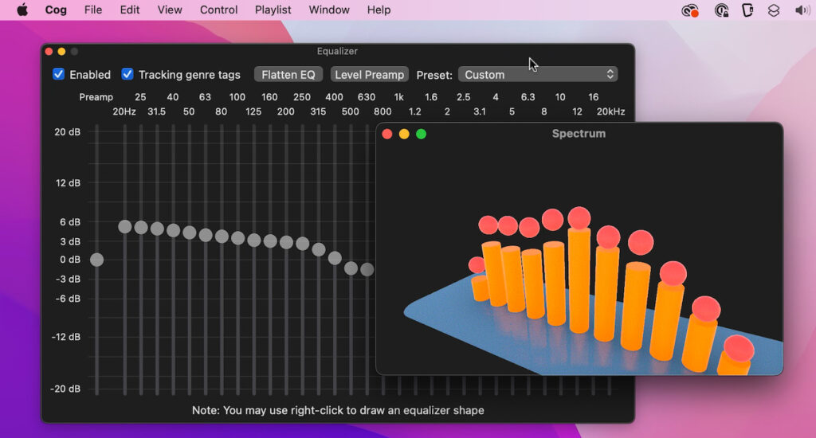Click the 25 Hz band slider knob
816x438 pixels.
[141, 227]
